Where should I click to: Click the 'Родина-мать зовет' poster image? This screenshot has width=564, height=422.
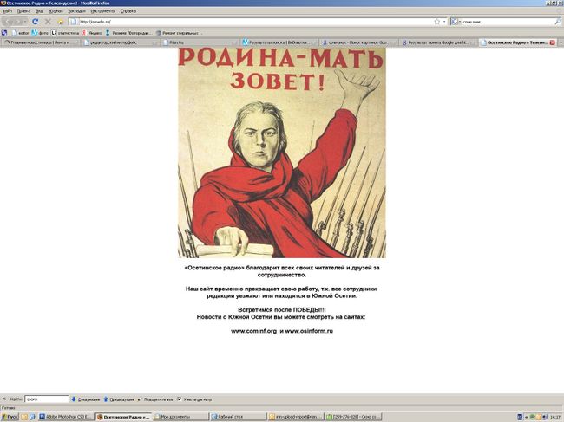(282, 153)
